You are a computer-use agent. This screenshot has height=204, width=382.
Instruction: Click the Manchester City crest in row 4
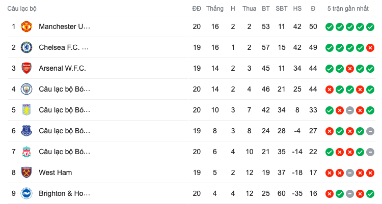pos(26,89)
